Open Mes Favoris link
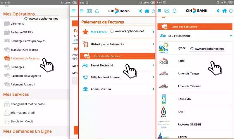The image size is (234, 139). coord(99,32)
